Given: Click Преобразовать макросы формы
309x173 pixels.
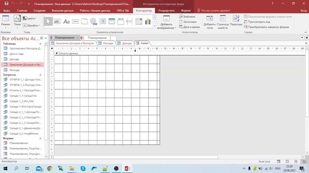Looking at the screenshot, I should (267, 27).
